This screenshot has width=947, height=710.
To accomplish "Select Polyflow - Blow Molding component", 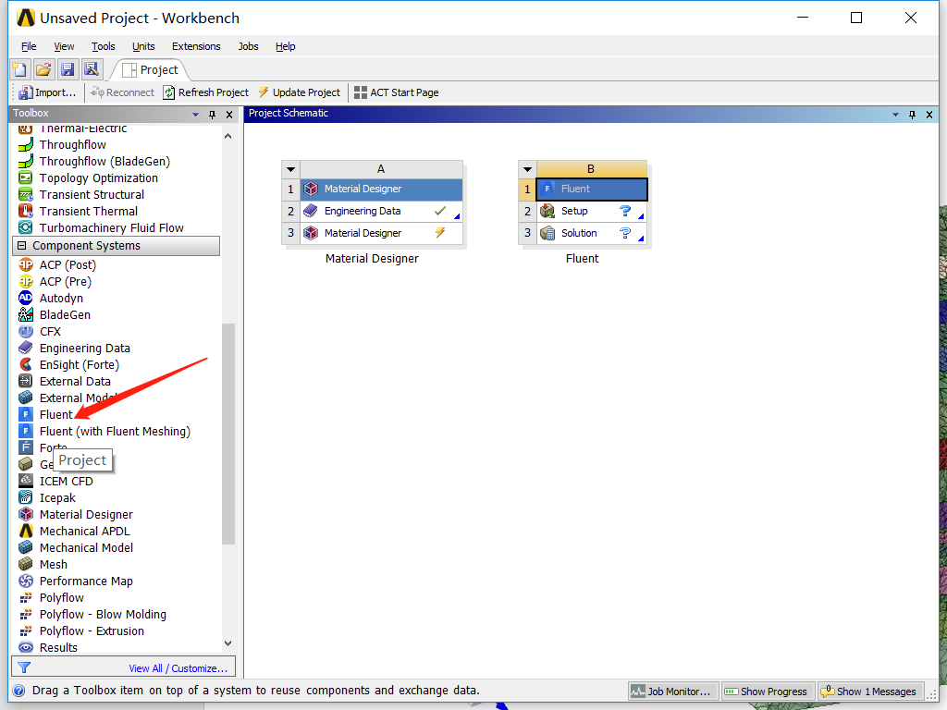I will click(103, 614).
